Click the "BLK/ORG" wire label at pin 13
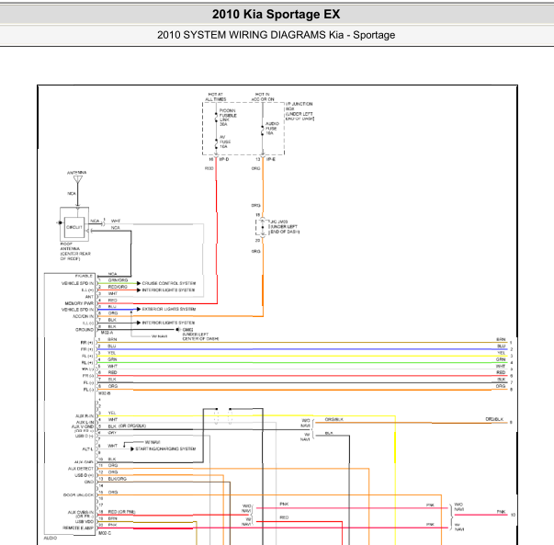 coord(118,479)
